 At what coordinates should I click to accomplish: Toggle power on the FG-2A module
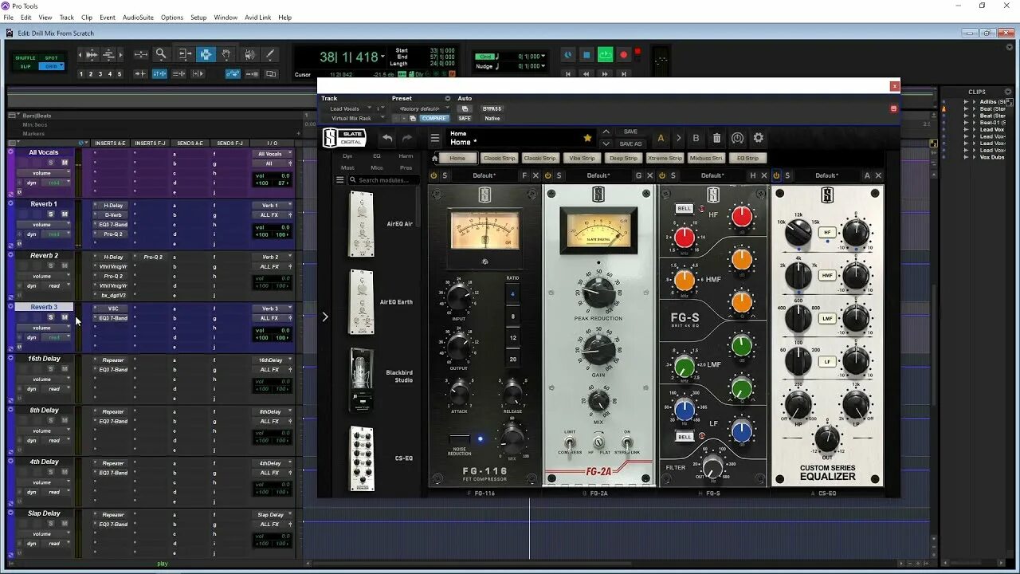pos(548,175)
